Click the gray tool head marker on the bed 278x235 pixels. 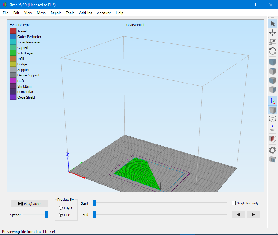[x=160, y=186]
